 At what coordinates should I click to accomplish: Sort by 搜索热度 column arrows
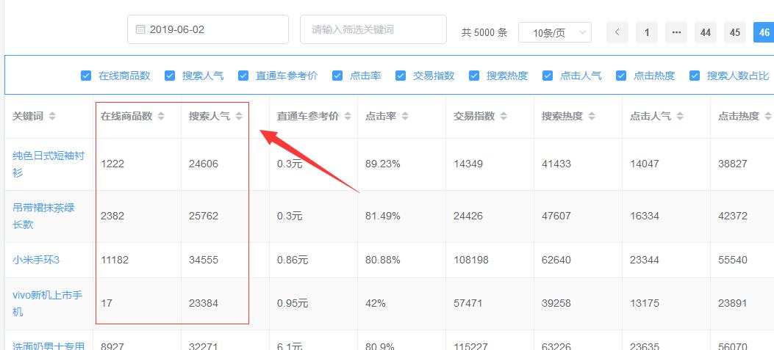pos(592,117)
